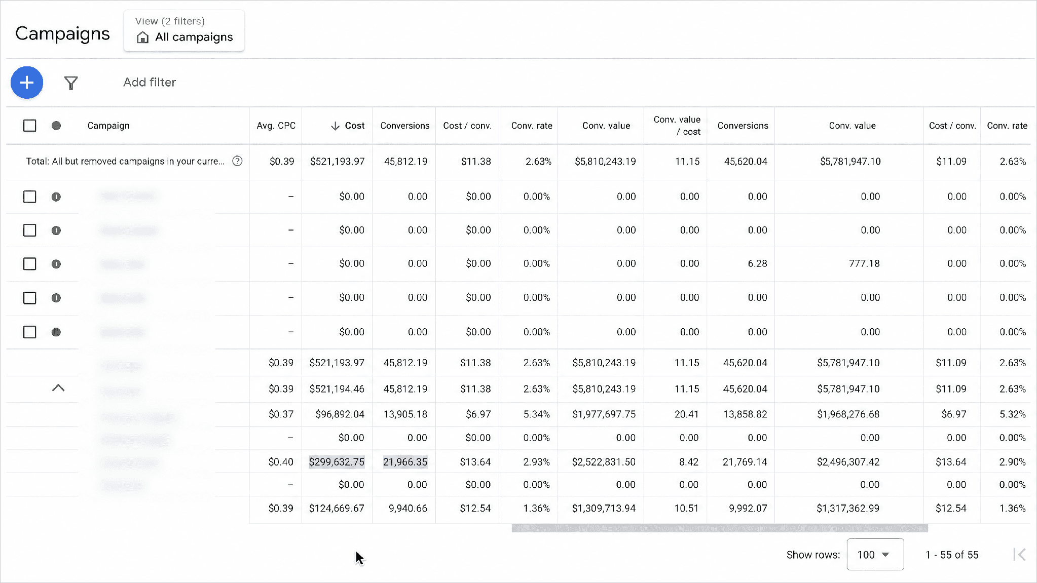The width and height of the screenshot is (1037, 583).
Task: Click the help question mark beside Total row
Action: click(237, 161)
